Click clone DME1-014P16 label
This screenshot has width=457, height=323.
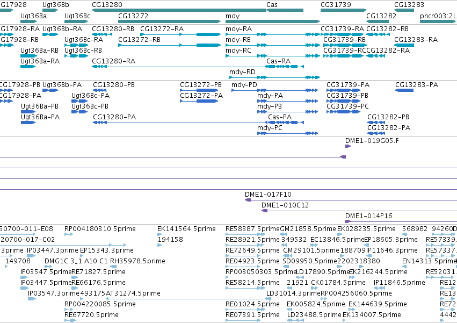(x=369, y=216)
